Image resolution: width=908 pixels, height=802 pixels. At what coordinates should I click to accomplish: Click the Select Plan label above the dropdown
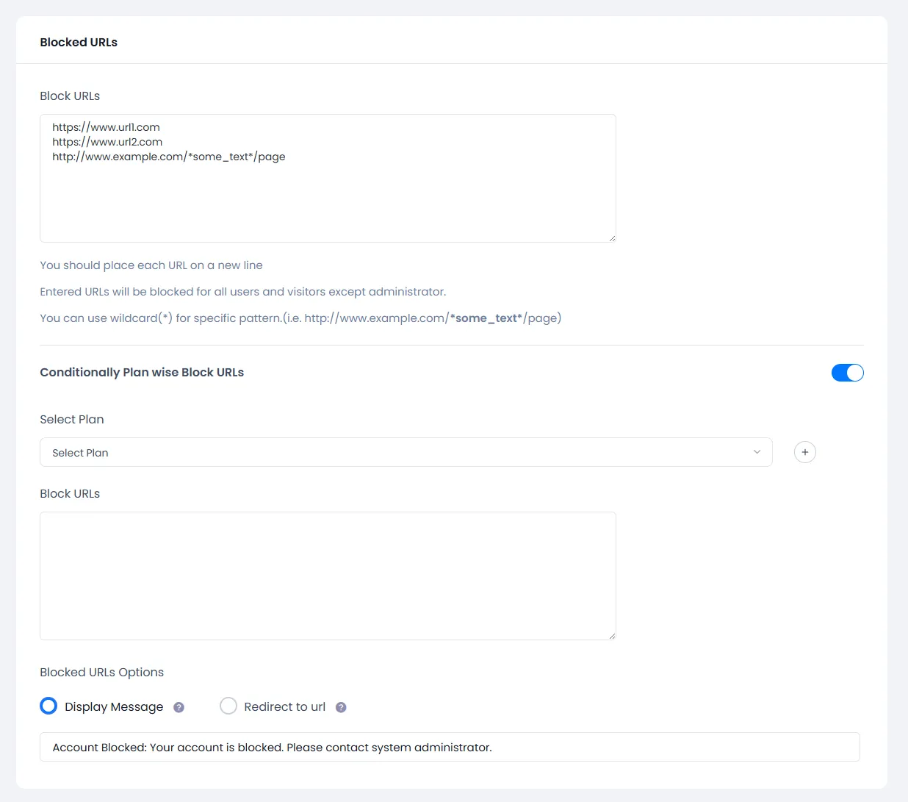71,419
